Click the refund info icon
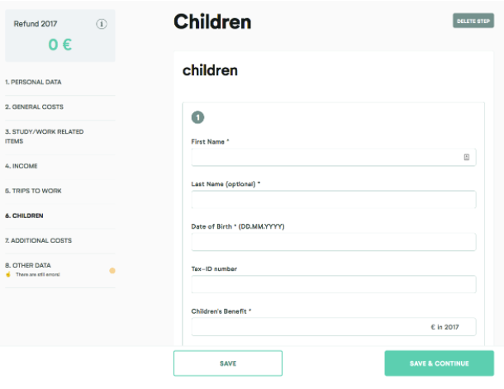 point(102,24)
